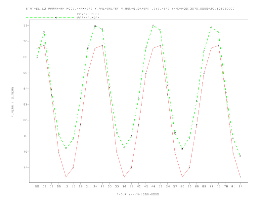Viewport: 262px width, 203px height.
Task: Select O_MEAN peak marker at hour 51
Action: pyautogui.click(x=160, y=45)
